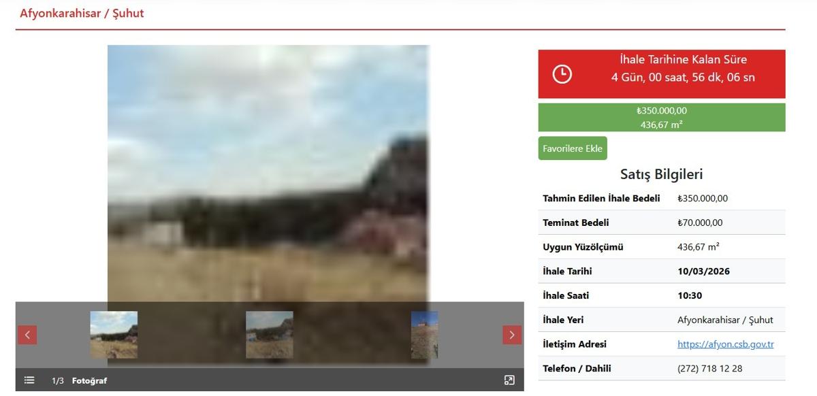Click the Afyonkarahisar / Şuhut page heading
Viewport: 817px width, 396px height.
pos(82,14)
